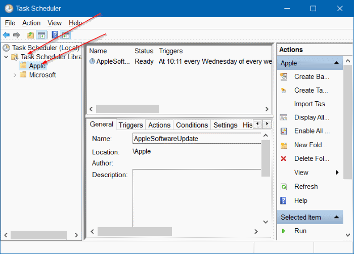
Task: Click the Status column header
Action: [x=144, y=51]
